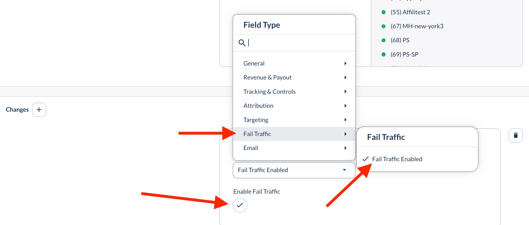
Task: Expand the Revenue & Payout submenu arrow
Action: click(x=345, y=78)
